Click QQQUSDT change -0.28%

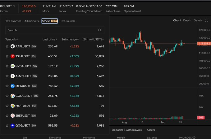75,125
